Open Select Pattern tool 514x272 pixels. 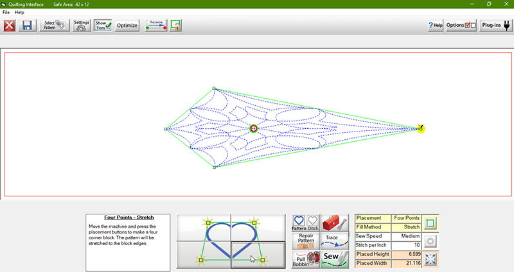pos(55,26)
